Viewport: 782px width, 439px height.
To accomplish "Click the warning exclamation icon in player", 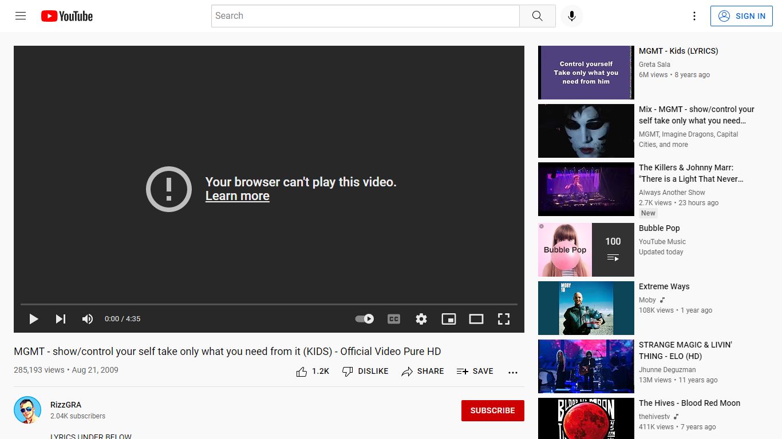I will [x=169, y=189].
